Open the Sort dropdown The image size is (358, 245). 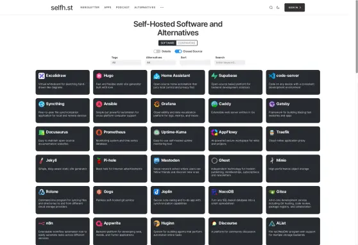click(195, 63)
